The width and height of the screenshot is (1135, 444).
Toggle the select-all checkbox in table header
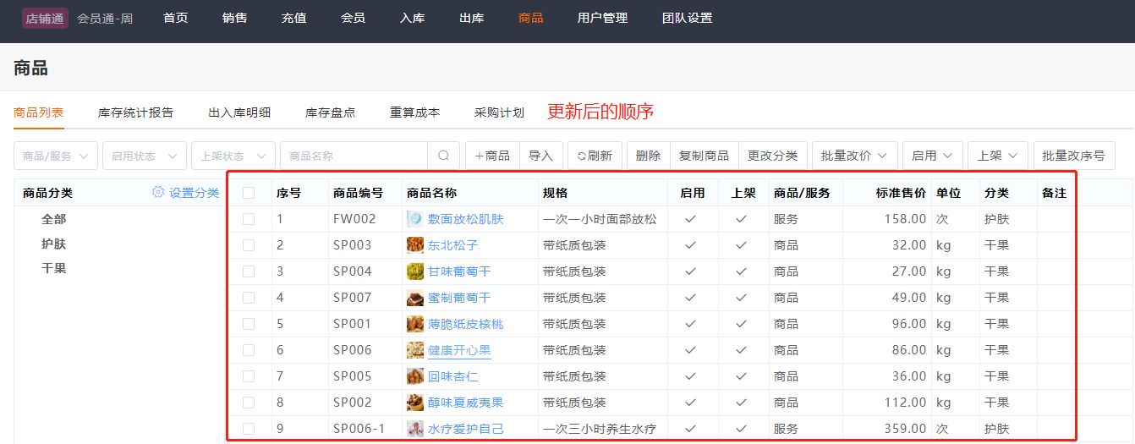(249, 193)
